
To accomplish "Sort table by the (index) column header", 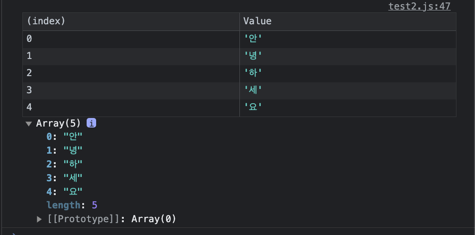I will click(x=131, y=21).
